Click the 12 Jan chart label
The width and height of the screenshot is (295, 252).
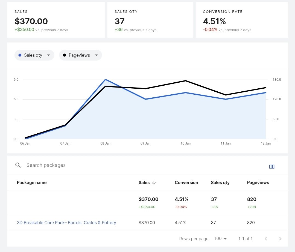coord(266,143)
